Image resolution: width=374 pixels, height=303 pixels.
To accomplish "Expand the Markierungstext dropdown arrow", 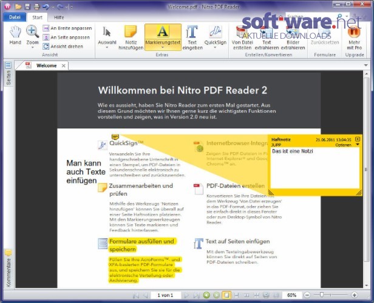I will pyautogui.click(x=163, y=48).
